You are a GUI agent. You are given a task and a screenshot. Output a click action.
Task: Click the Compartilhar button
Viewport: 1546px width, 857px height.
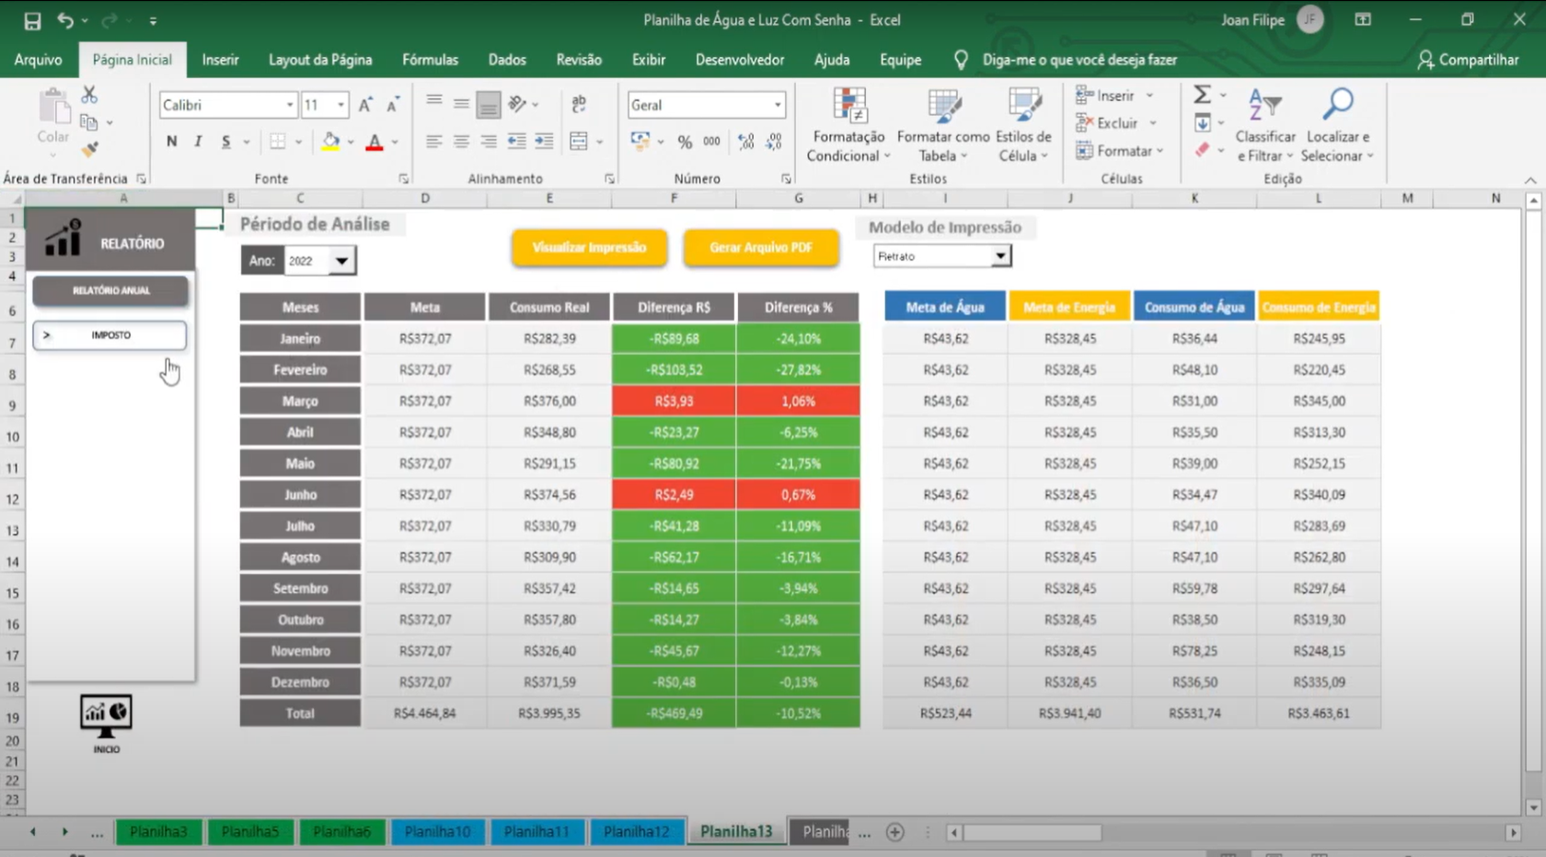tap(1469, 60)
